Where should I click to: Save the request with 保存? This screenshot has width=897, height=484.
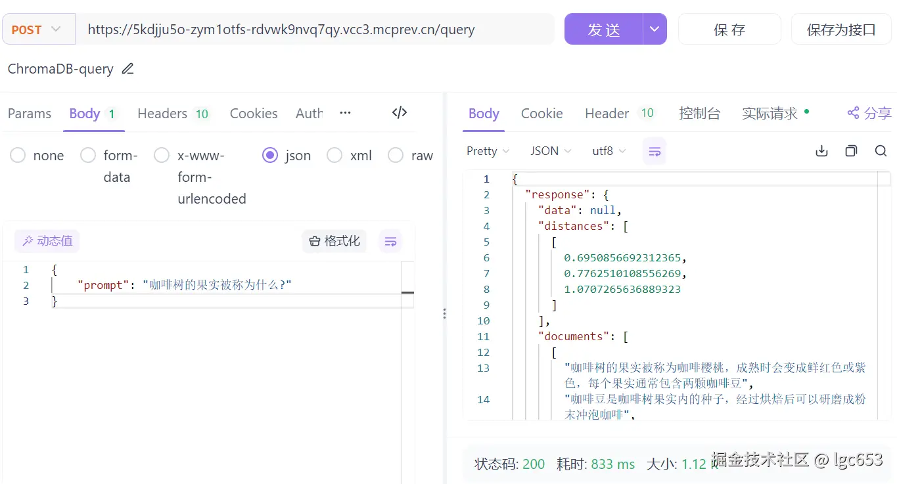pos(729,30)
